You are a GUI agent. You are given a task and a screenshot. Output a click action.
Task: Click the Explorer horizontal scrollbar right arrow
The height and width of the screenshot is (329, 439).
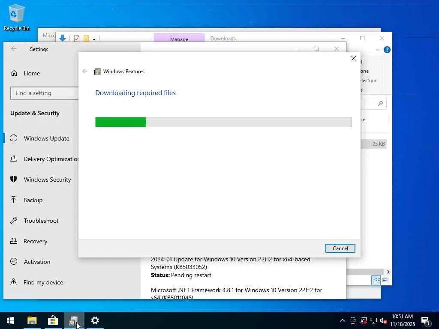(388, 272)
